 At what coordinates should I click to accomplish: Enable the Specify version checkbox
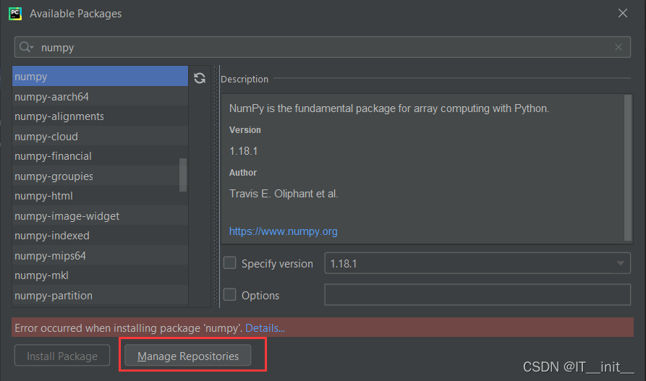tap(229, 262)
